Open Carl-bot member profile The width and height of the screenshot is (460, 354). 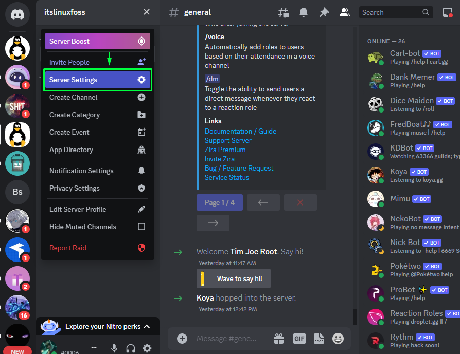[411, 57]
